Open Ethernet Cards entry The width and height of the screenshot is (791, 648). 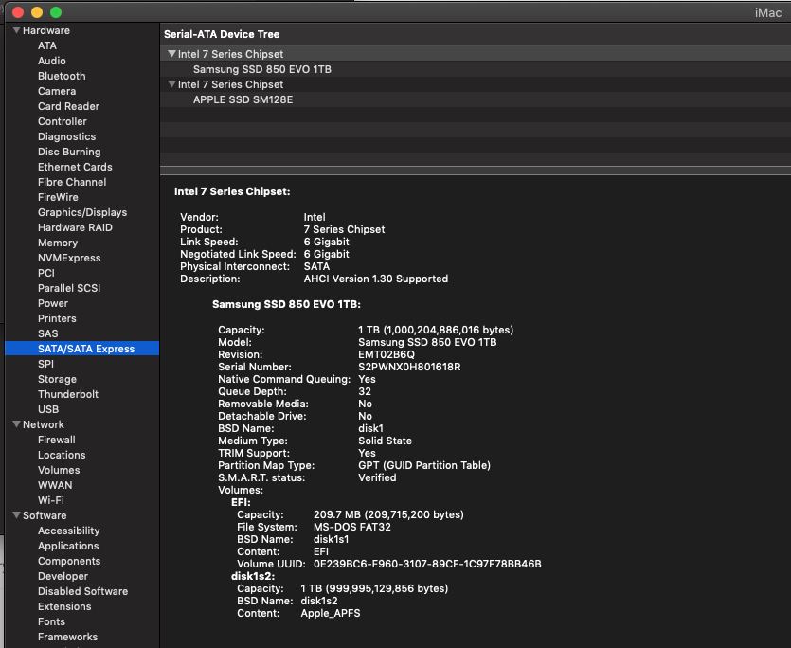coord(75,167)
